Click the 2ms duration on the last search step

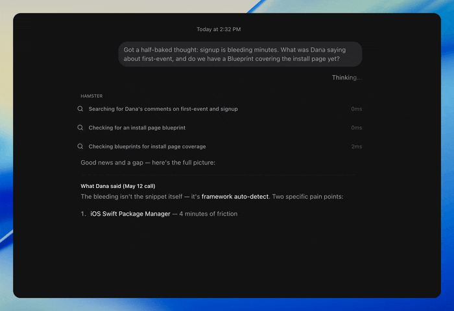pyautogui.click(x=357, y=146)
